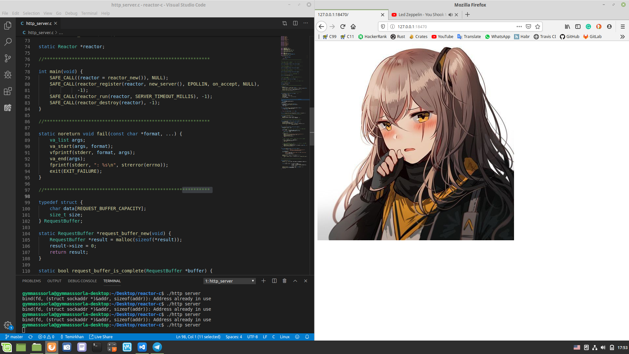
Task: Mute the Led Zeppelin YouTube tab
Action: (x=450, y=15)
